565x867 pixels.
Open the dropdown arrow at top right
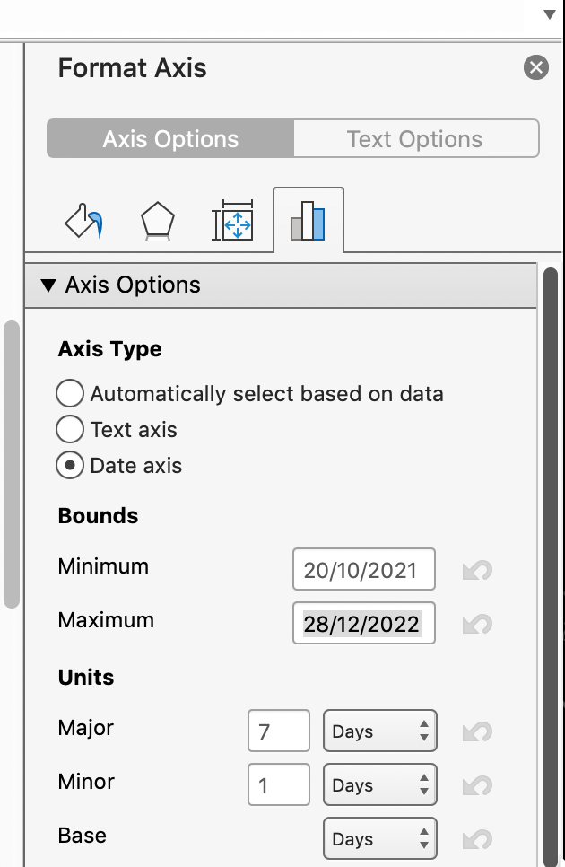click(x=548, y=14)
